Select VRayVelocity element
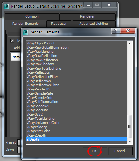Screen dimensions: 139x161 tap(76, 127)
